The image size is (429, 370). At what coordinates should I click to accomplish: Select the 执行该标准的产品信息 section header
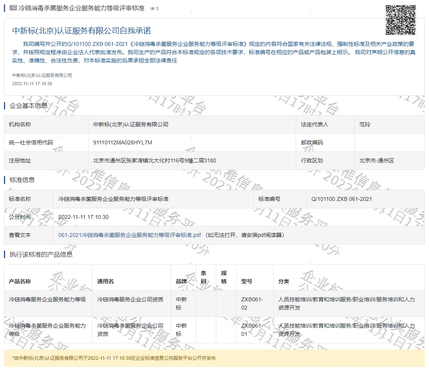point(41,254)
